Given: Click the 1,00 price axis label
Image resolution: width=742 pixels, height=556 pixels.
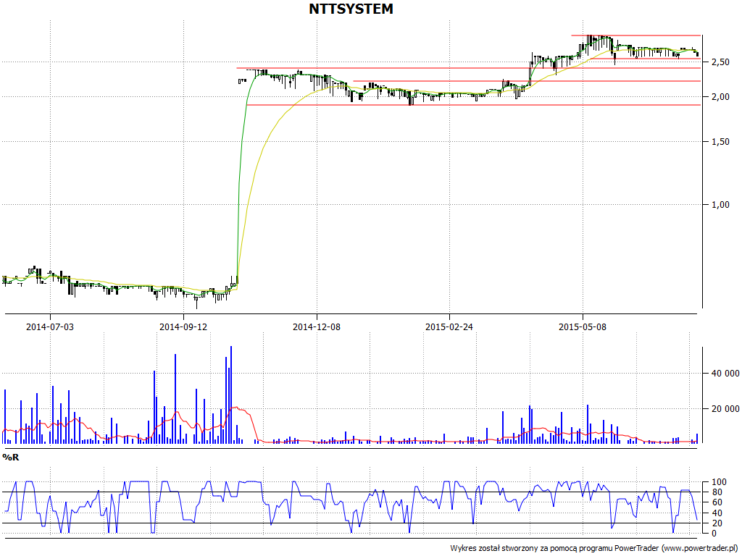Looking at the screenshot, I should pos(720,205).
